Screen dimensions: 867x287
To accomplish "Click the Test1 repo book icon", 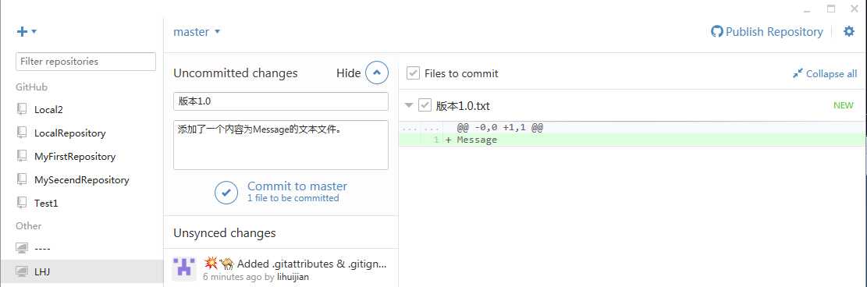I will 22,203.
